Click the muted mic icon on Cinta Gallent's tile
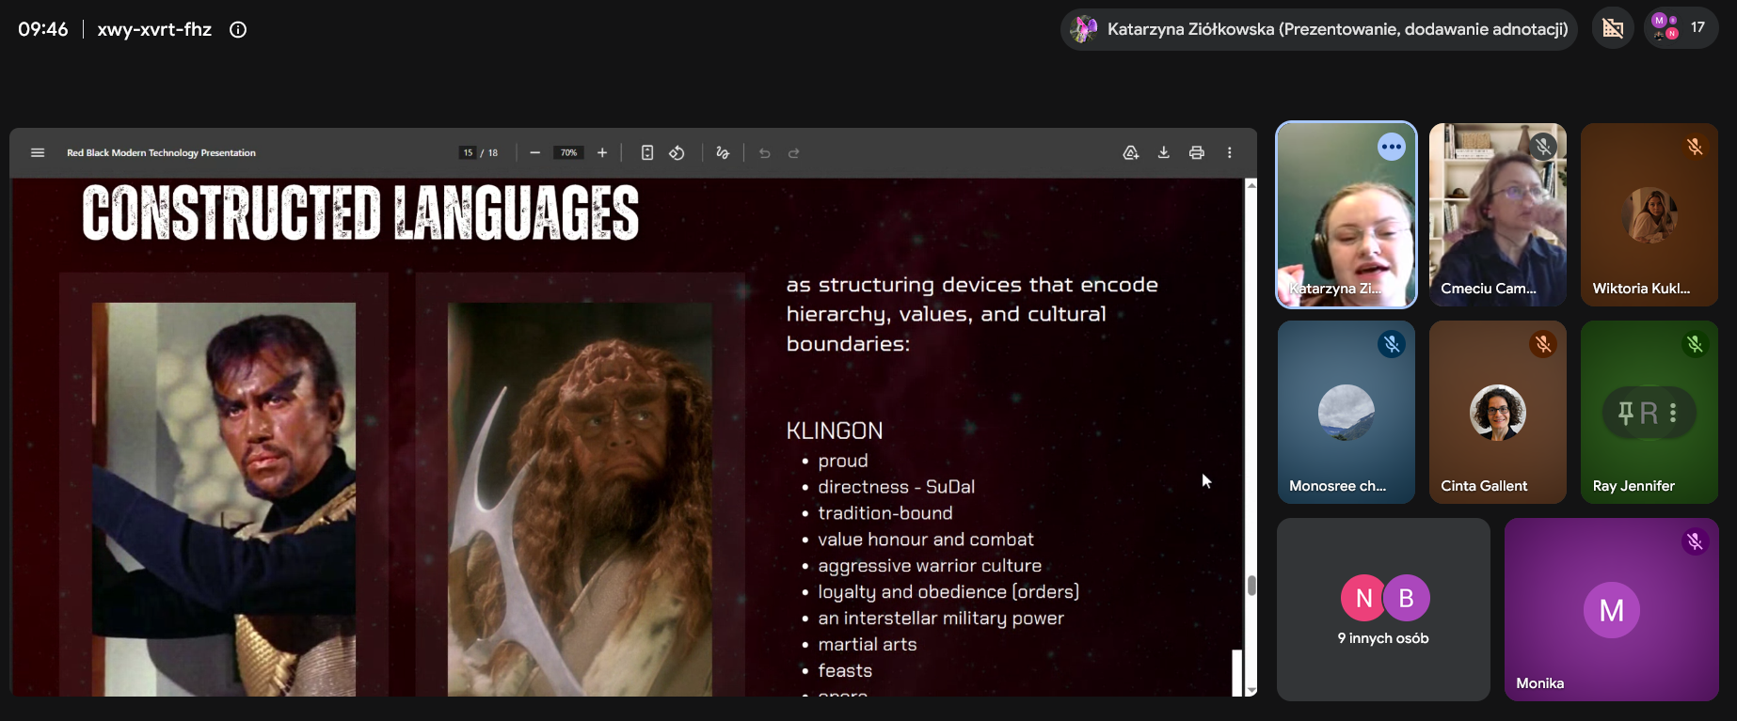This screenshot has height=721, width=1737. point(1543,344)
